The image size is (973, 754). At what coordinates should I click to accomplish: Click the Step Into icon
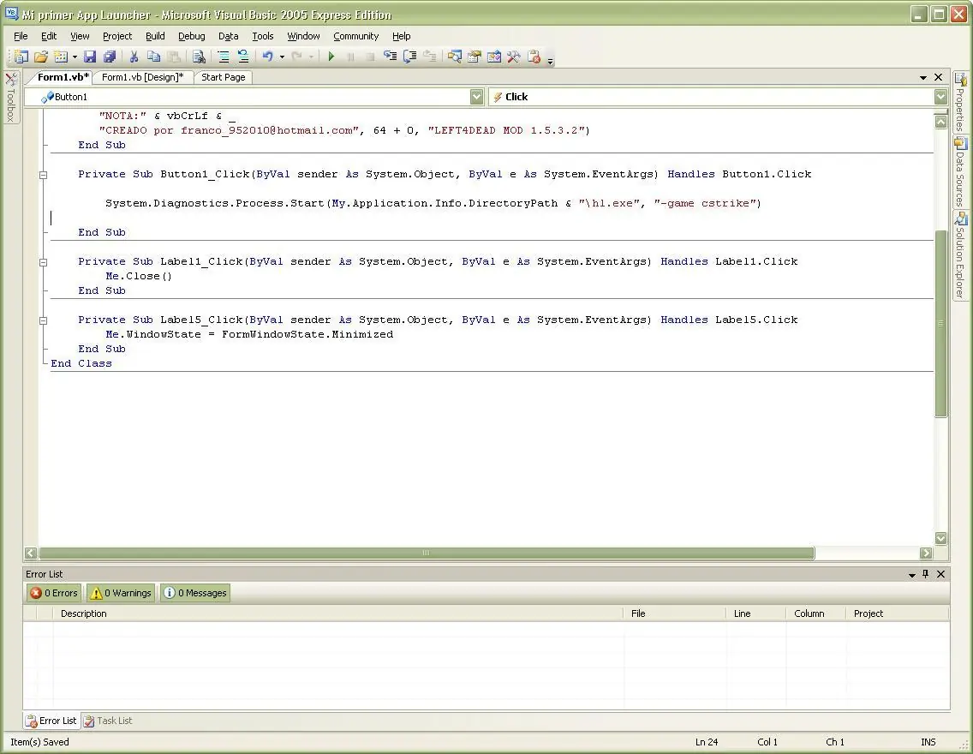click(391, 57)
